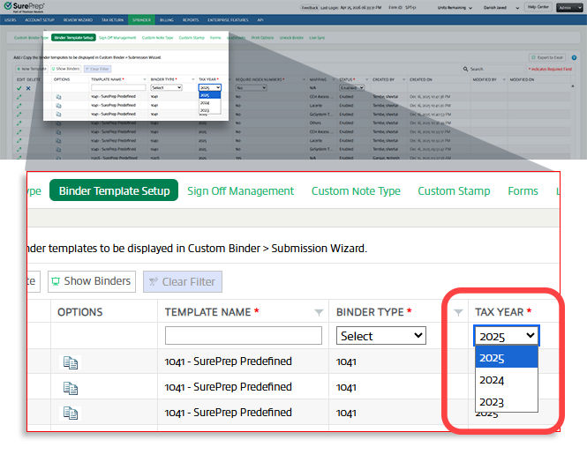Open the REVIEW WIZARD menu
This screenshot has width=587, height=462.
coord(78,19)
